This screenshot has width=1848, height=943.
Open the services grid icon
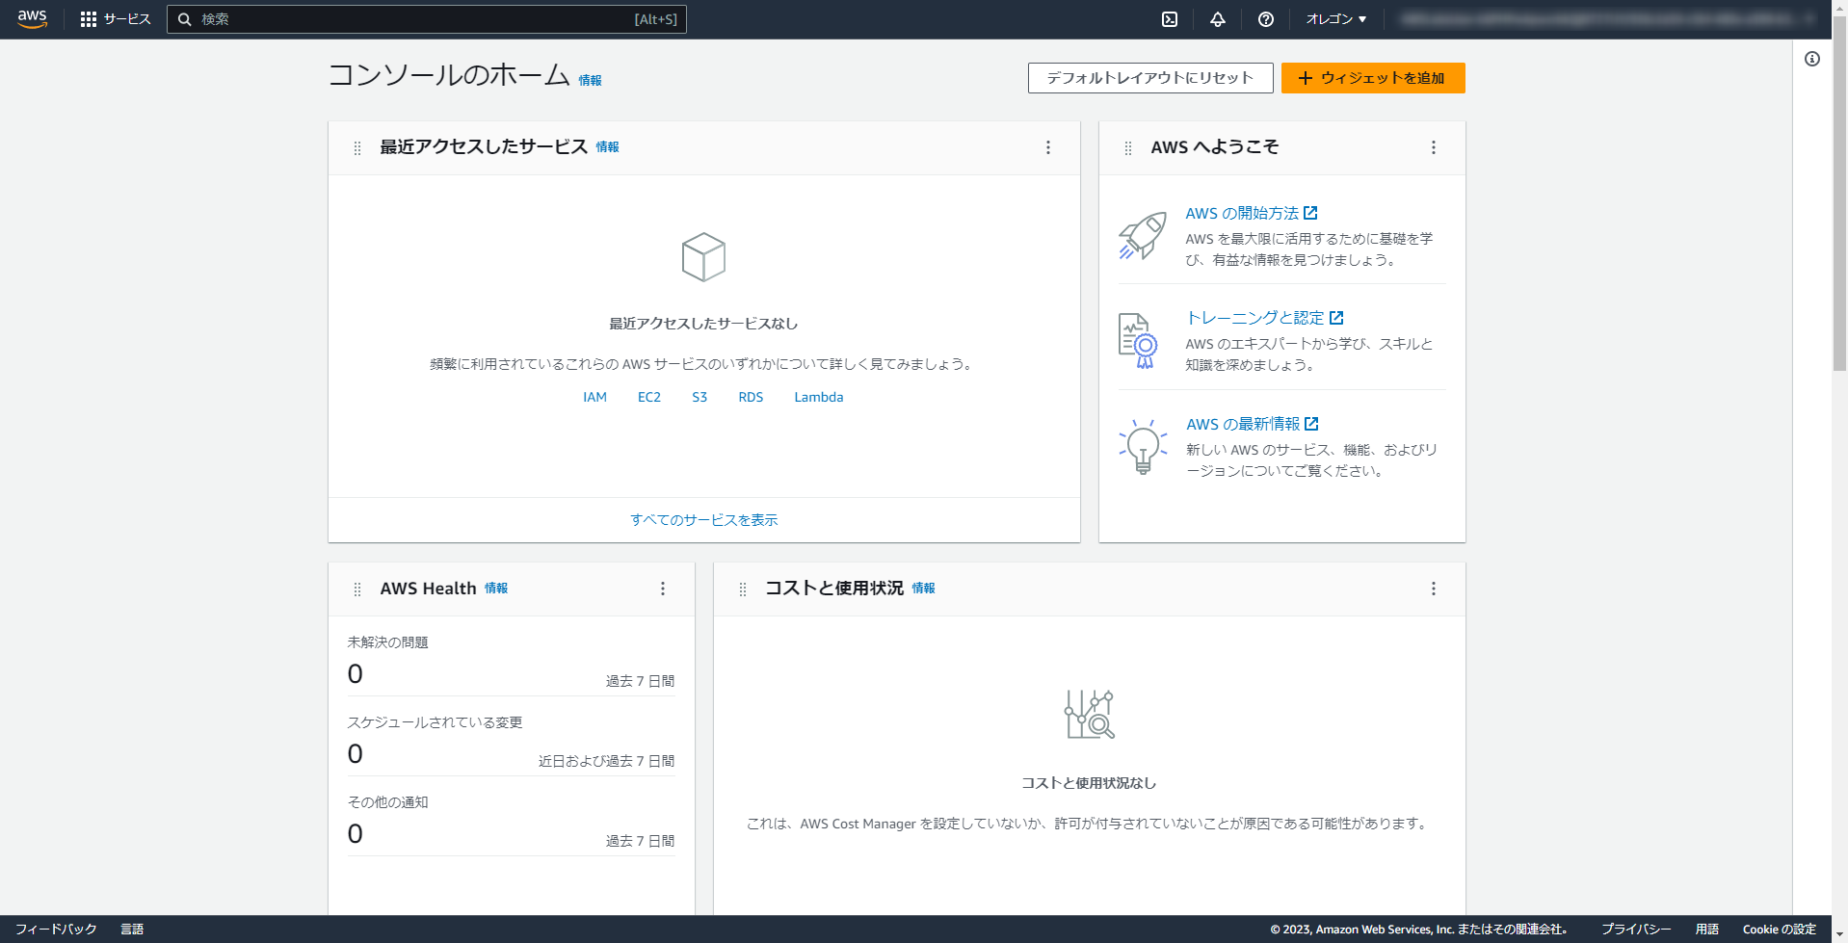tap(89, 18)
